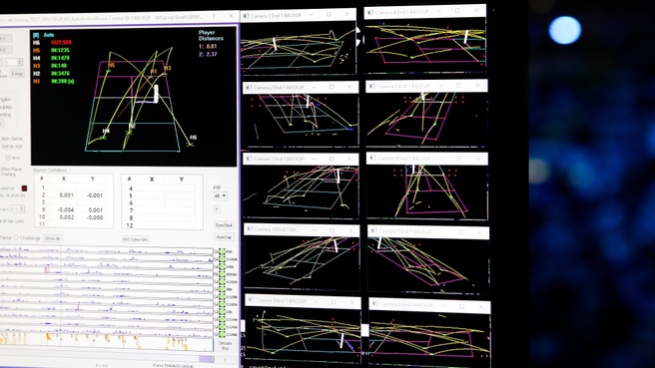
Task: Click the Camera 4 End 1 BACKUP window icon
Action: point(370,13)
